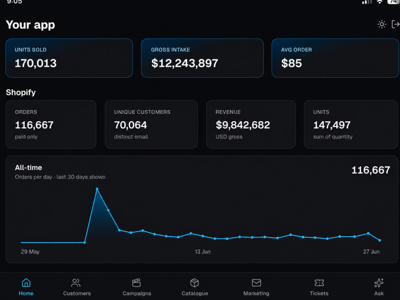Select the Tickets tab
The width and height of the screenshot is (400, 300).
click(x=319, y=287)
